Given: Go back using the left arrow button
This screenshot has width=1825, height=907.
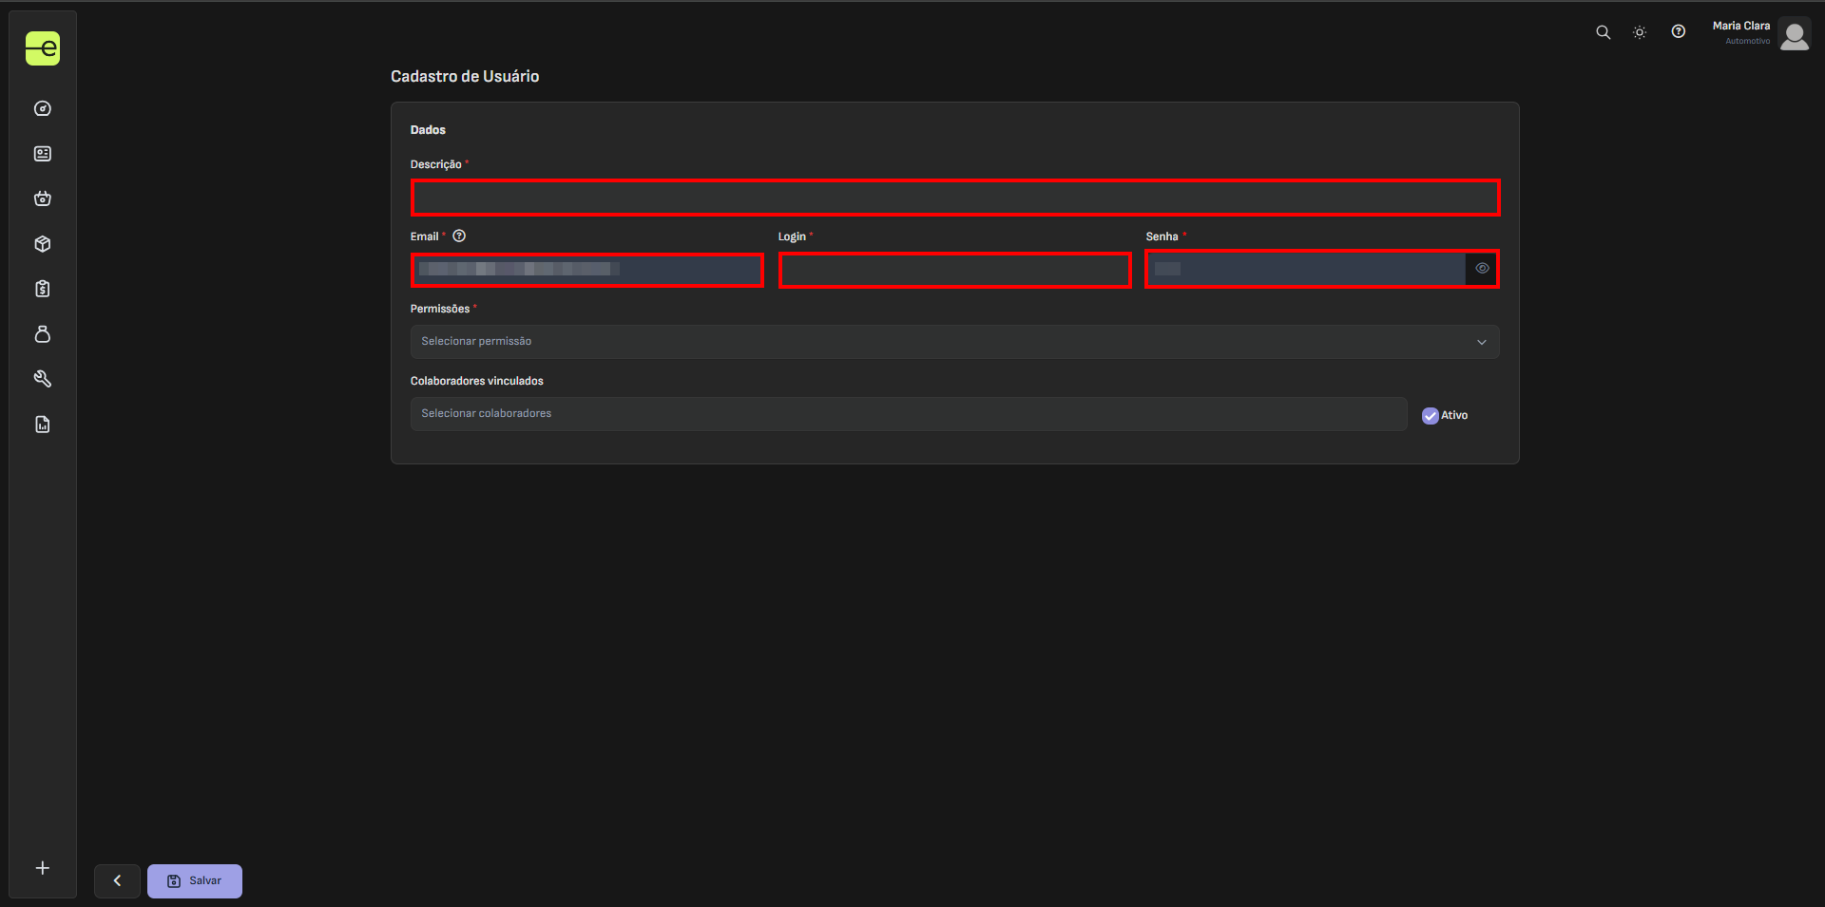Looking at the screenshot, I should point(117,881).
